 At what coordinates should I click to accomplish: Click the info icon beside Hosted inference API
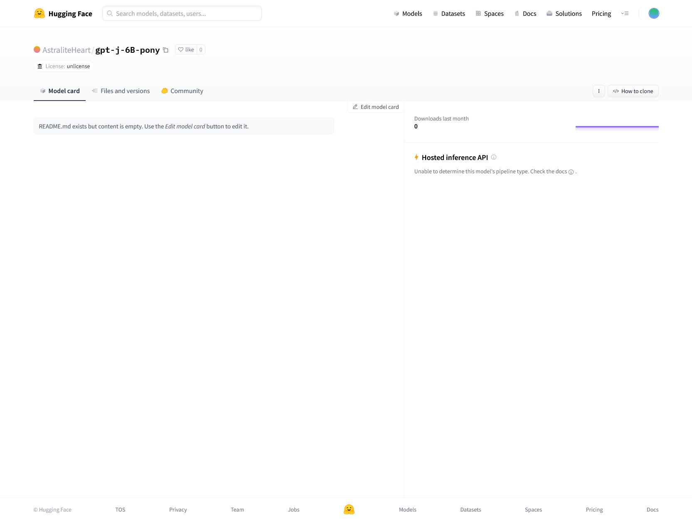tap(494, 157)
